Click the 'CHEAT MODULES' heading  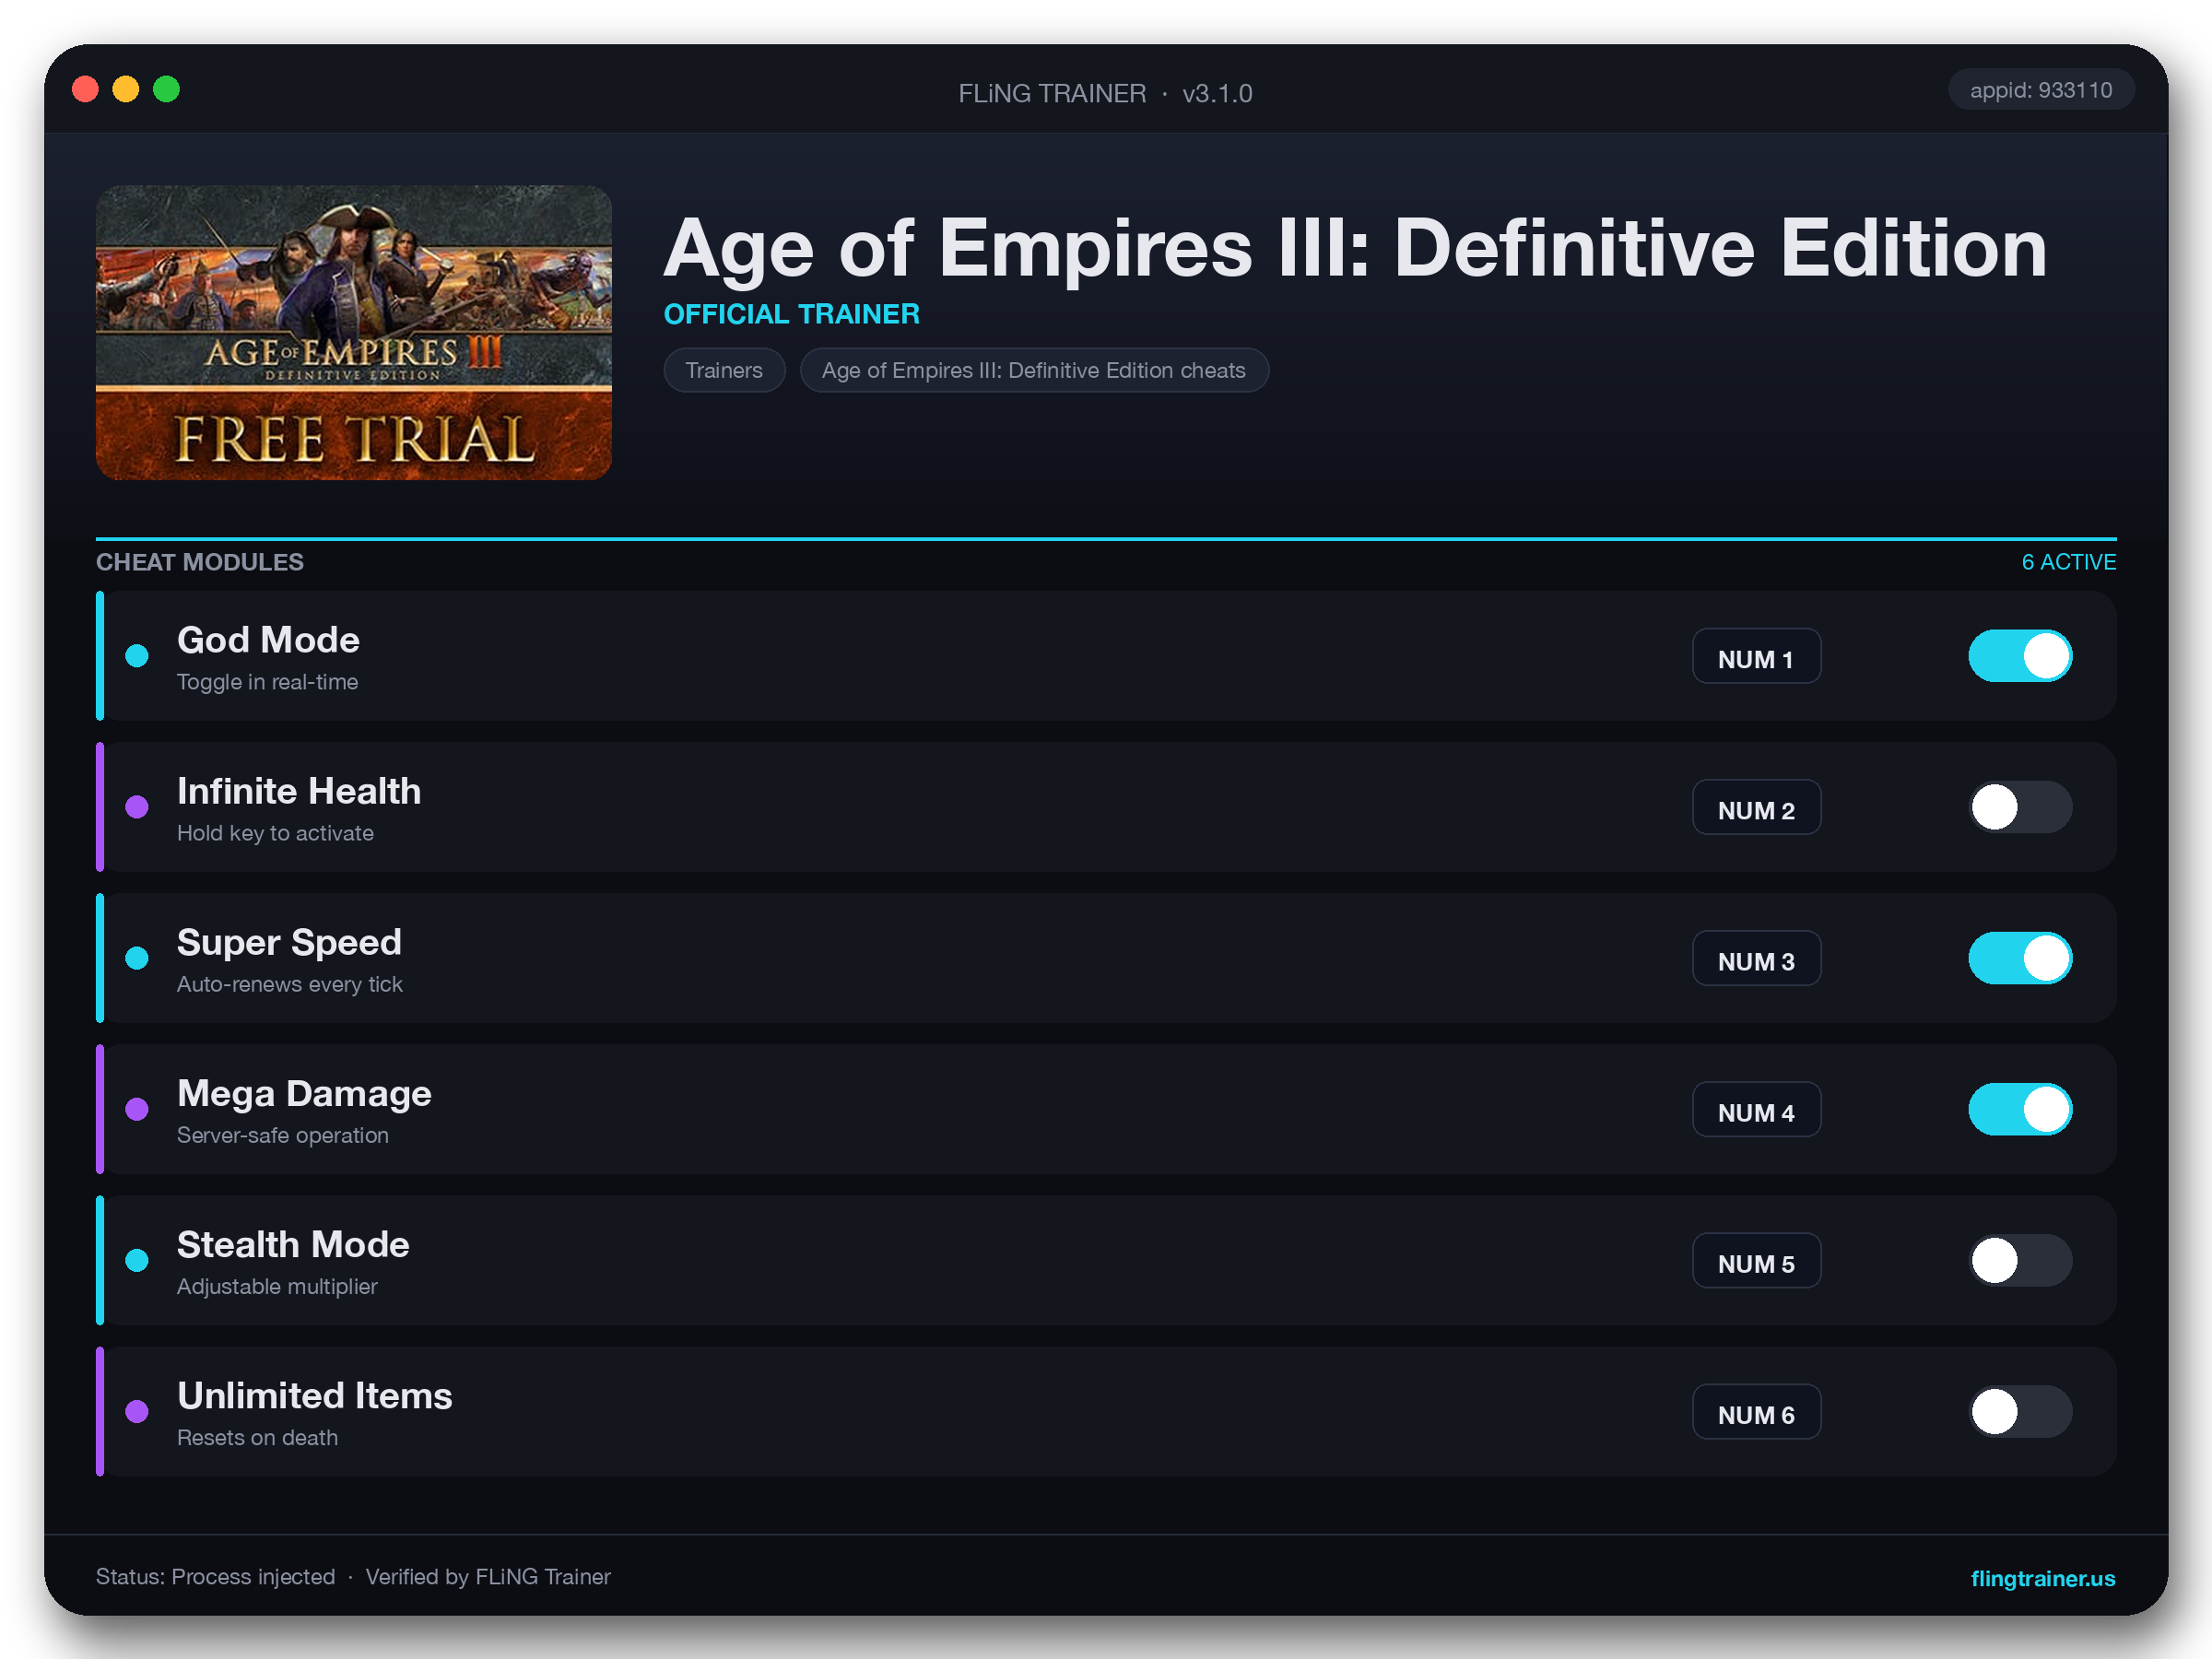tap(200, 562)
